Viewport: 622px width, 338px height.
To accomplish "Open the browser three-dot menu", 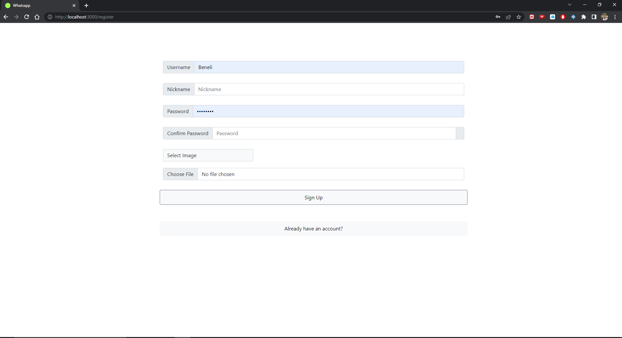I will click(x=615, y=17).
